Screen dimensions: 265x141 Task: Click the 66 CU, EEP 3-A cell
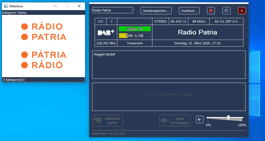click(227, 21)
